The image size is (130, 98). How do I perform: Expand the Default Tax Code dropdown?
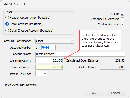[x=41, y=74]
